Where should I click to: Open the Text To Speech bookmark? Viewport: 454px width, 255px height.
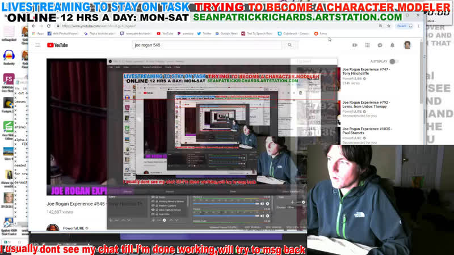pyautogui.click(x=257, y=33)
